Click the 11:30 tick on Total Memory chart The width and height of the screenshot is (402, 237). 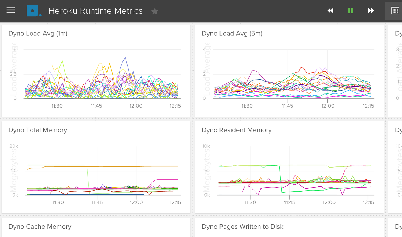click(x=58, y=202)
